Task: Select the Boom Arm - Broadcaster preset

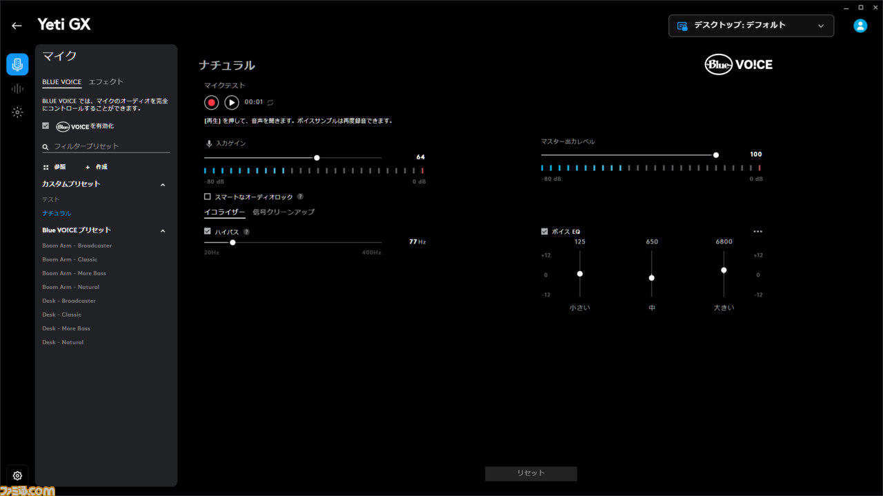Action: pos(77,246)
